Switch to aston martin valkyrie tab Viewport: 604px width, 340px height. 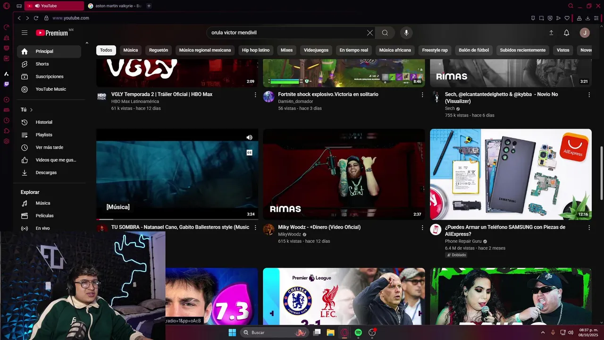(115, 6)
